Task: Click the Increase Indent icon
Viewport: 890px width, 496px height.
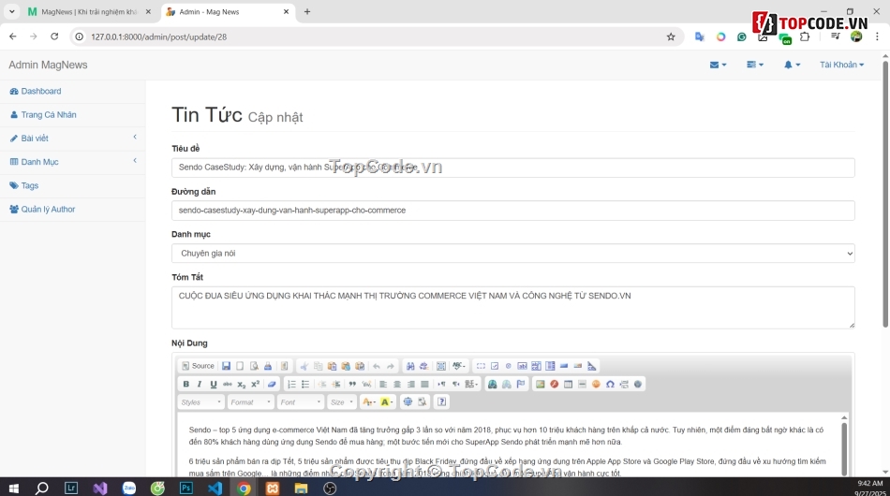Action: [336, 385]
